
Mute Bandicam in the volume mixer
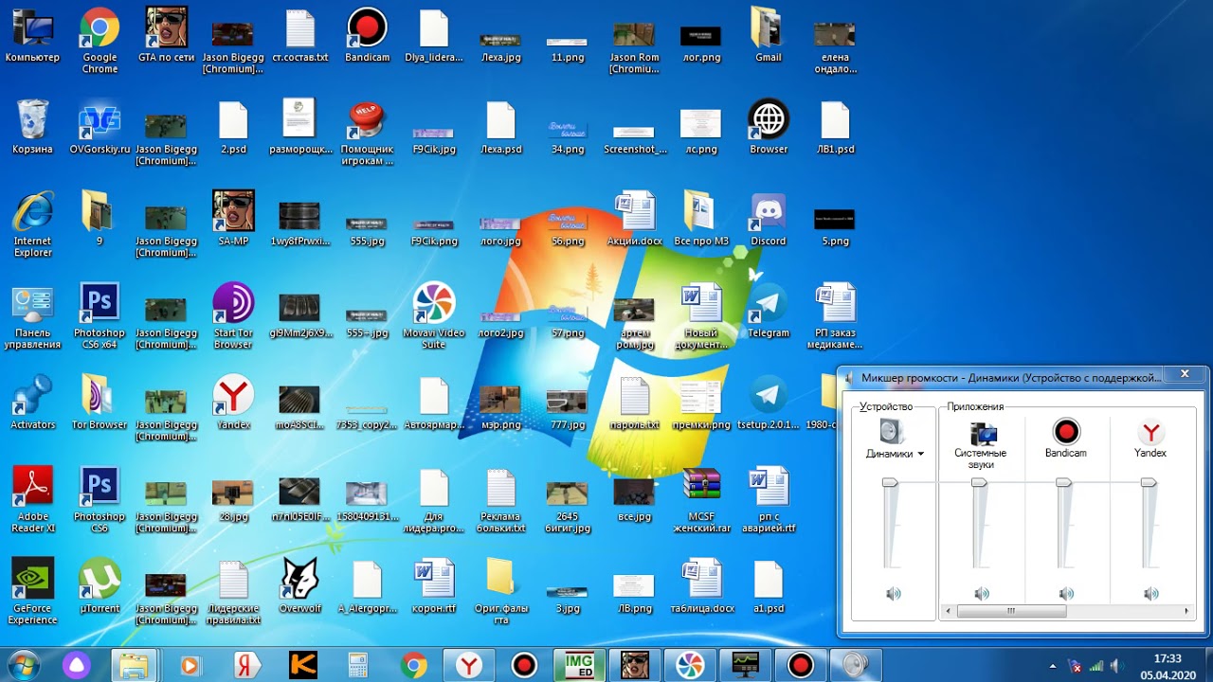(1066, 594)
